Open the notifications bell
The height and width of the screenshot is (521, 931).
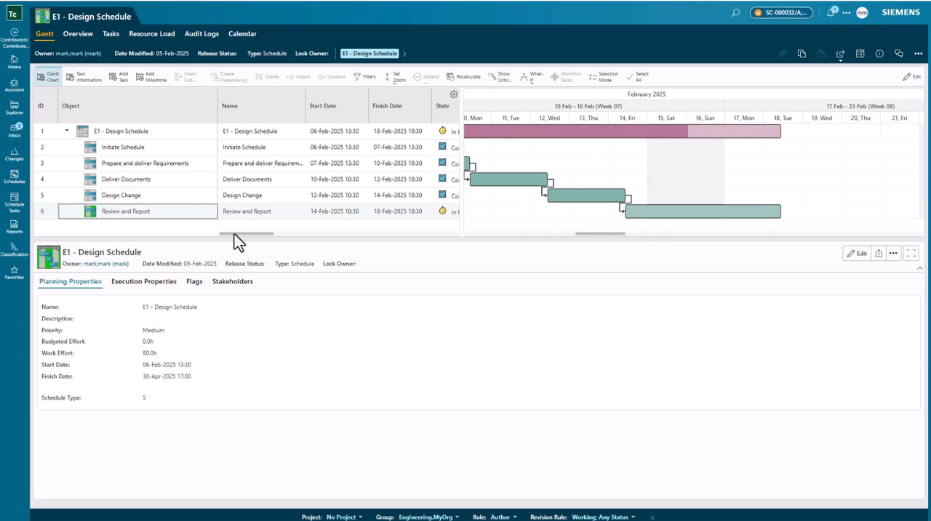[x=832, y=12]
